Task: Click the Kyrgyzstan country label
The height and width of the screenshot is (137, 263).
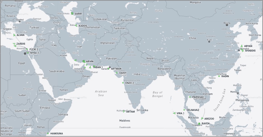Action: click(x=128, y=20)
